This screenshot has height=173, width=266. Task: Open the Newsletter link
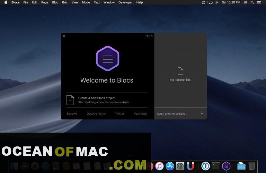point(141,114)
